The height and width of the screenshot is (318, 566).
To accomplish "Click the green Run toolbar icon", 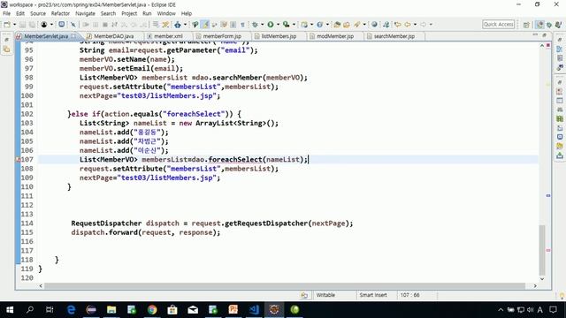I will [x=271, y=25].
